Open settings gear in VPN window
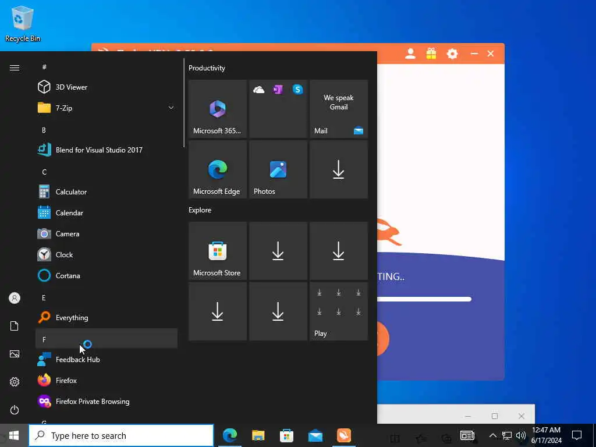The height and width of the screenshot is (447, 596). (x=452, y=54)
